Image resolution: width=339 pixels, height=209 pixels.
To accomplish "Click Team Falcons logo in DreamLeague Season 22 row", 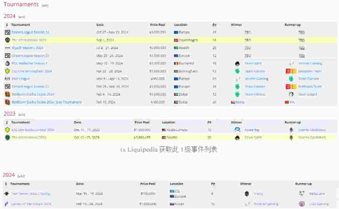I will click(x=237, y=86).
